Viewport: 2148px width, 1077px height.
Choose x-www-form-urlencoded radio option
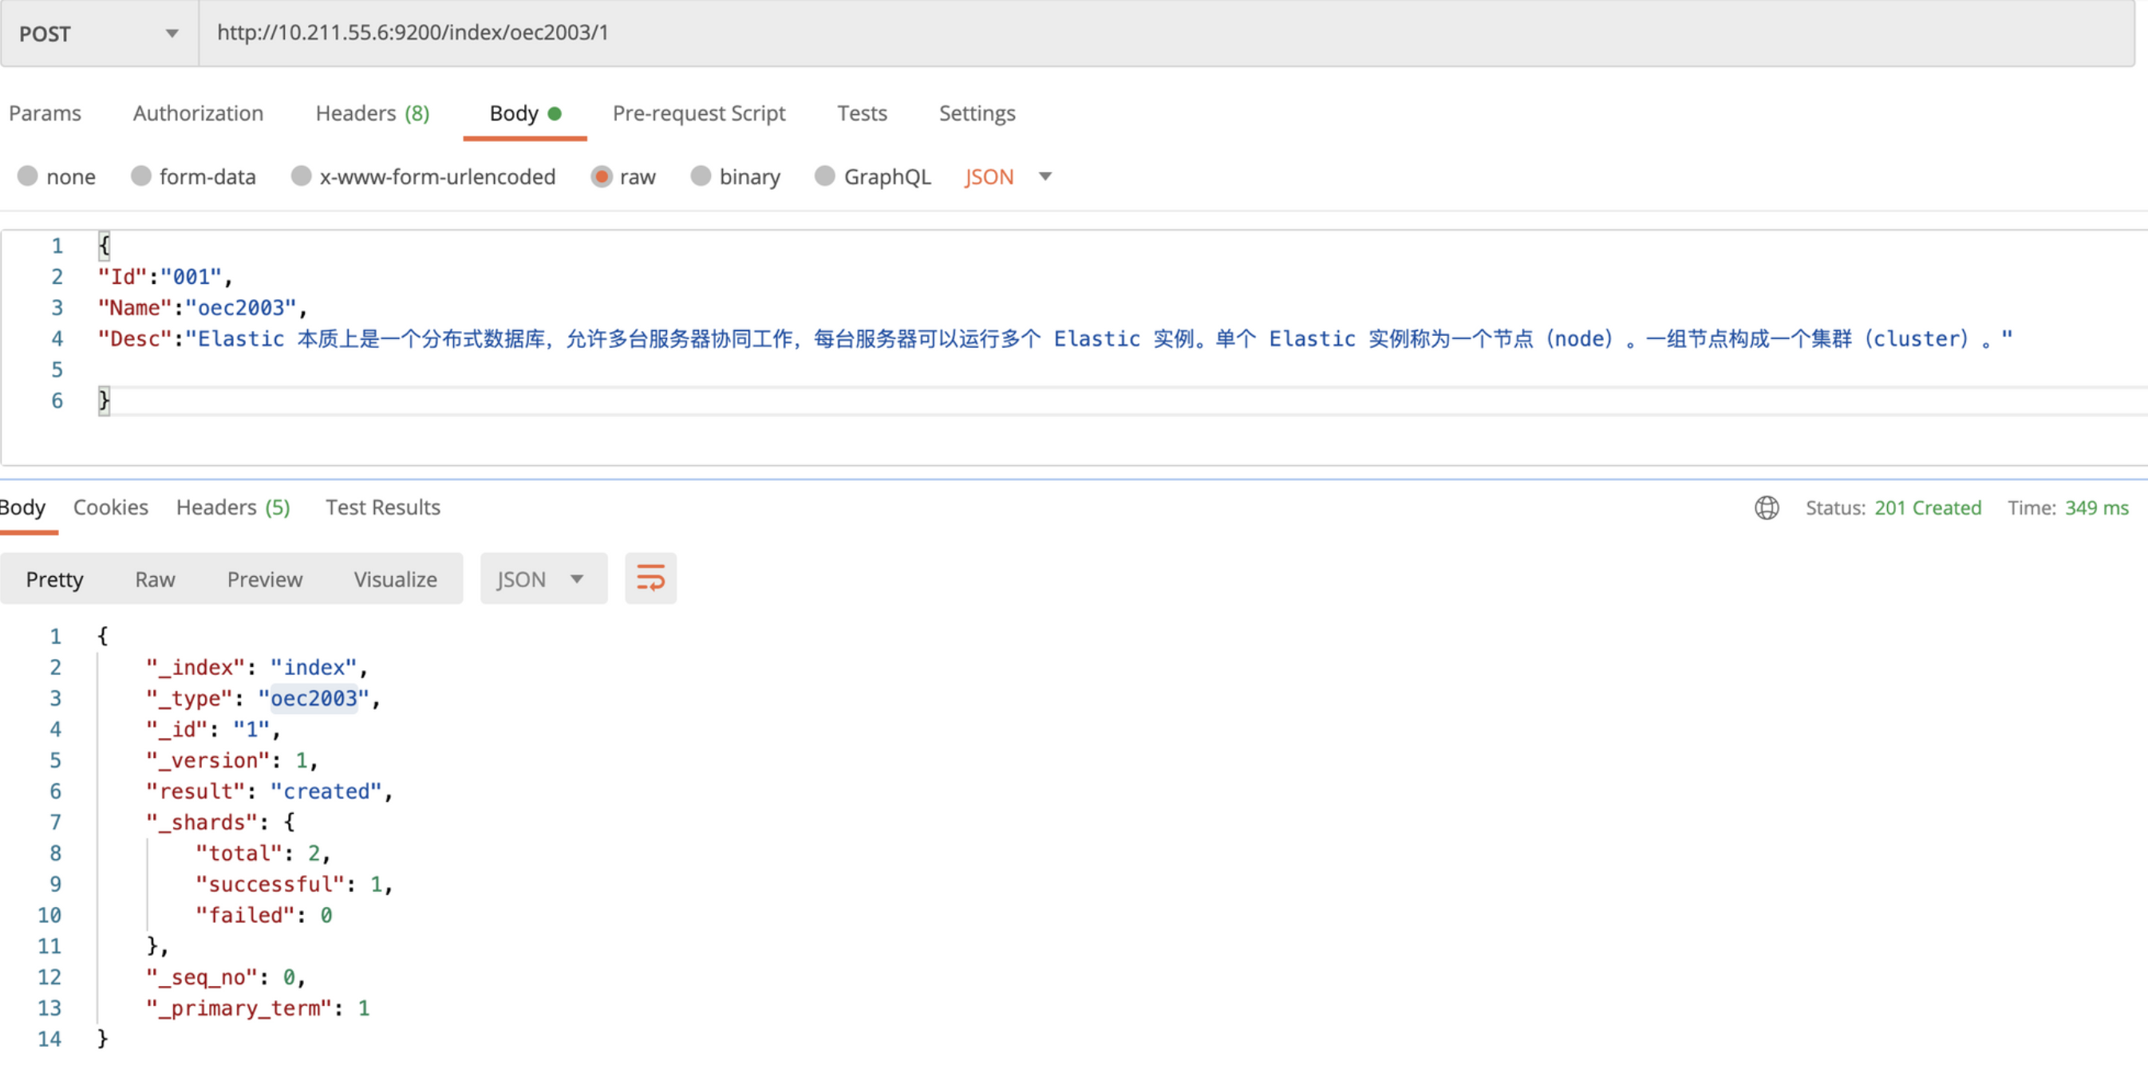pos(301,177)
